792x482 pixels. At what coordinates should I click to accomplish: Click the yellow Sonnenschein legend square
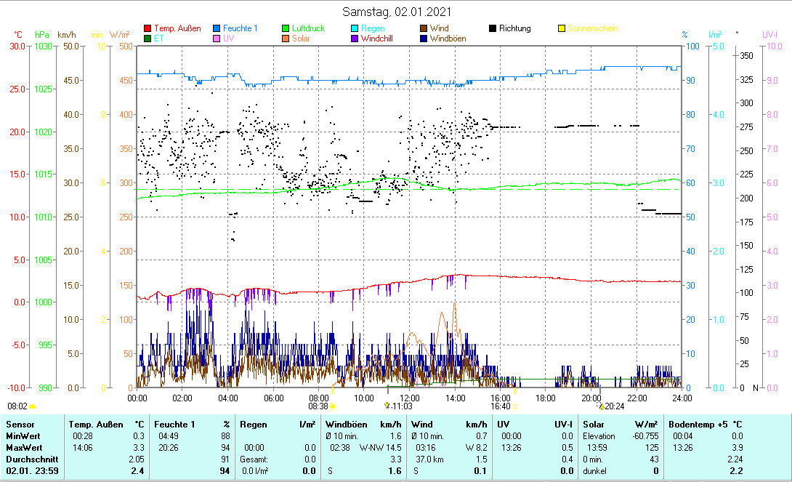click(562, 29)
